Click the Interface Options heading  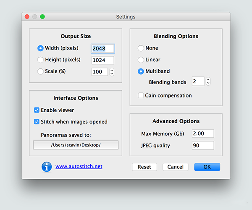[x=76, y=98]
